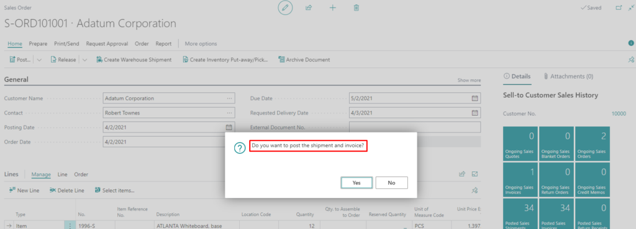The height and width of the screenshot is (229, 636).
Task: Open the Print/Send menu
Action: tap(67, 43)
